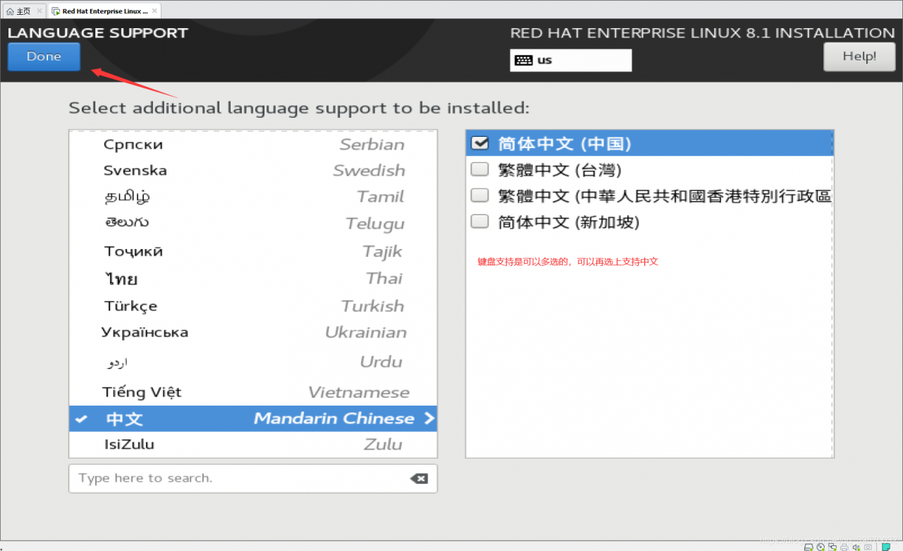Pick the Ukrainian language row
Viewport: 903px width, 551px height.
[253, 332]
